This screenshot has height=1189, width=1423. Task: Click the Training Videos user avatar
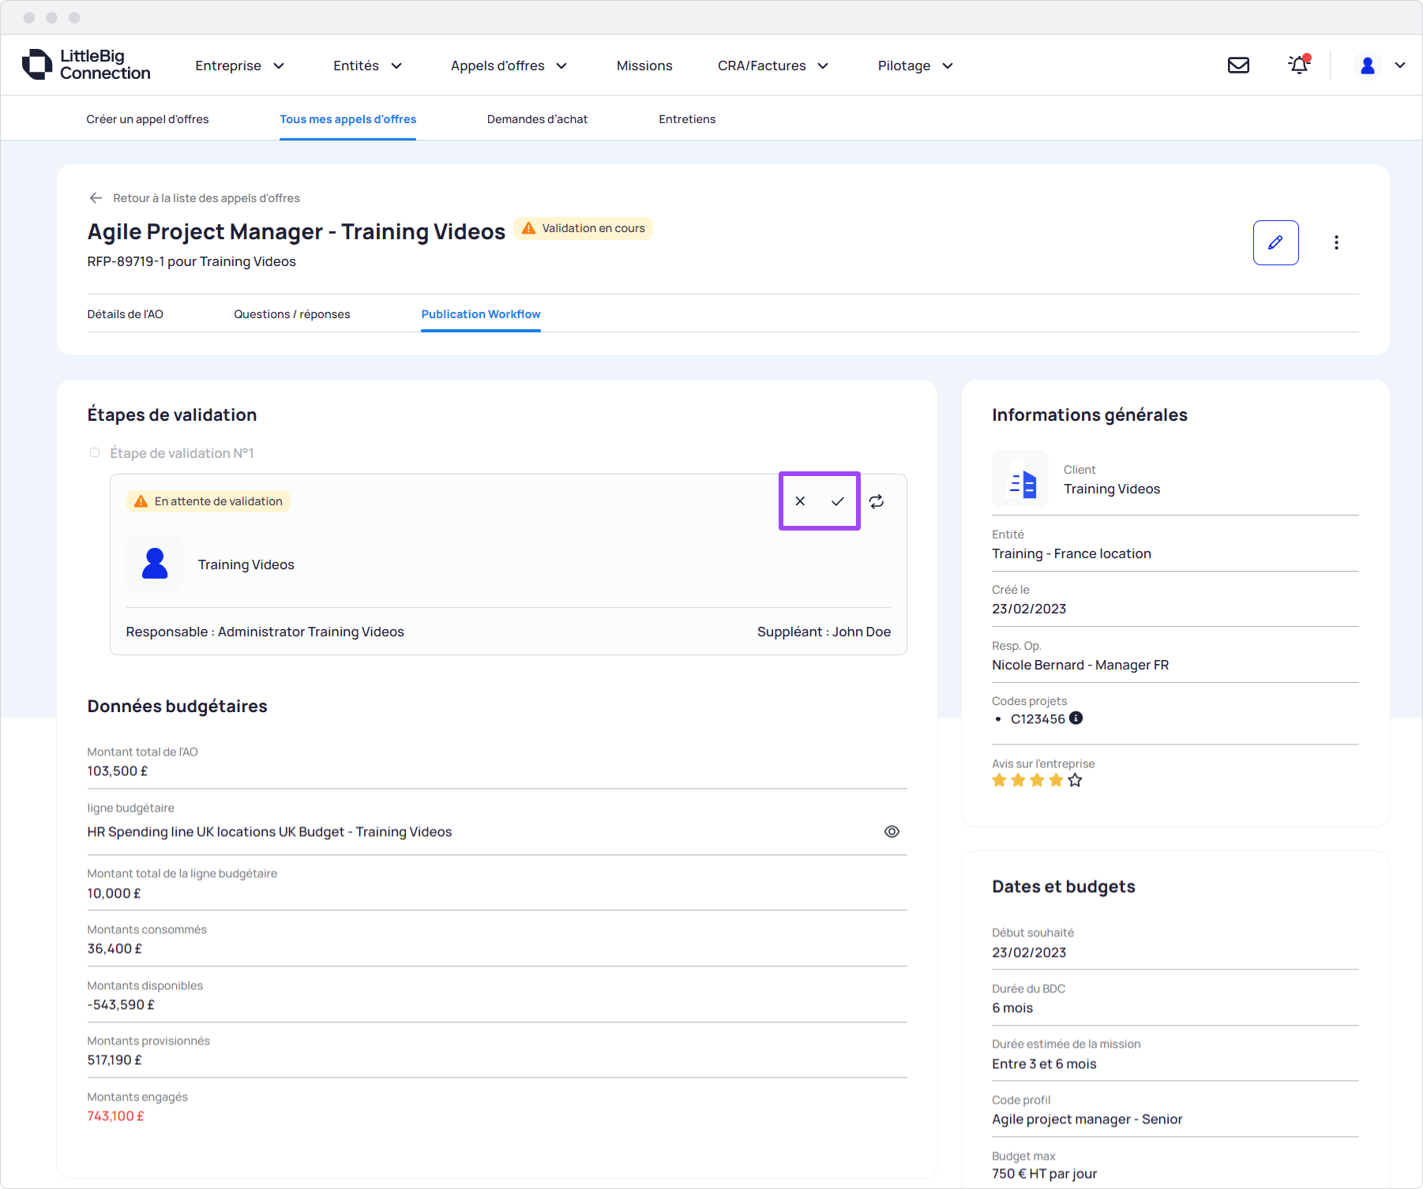click(x=155, y=564)
